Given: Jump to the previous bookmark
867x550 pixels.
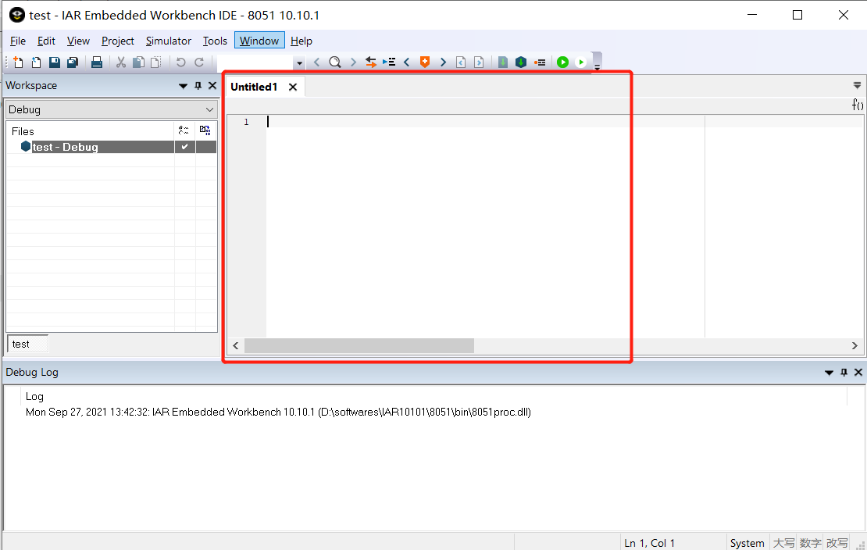Looking at the screenshot, I should (407, 62).
